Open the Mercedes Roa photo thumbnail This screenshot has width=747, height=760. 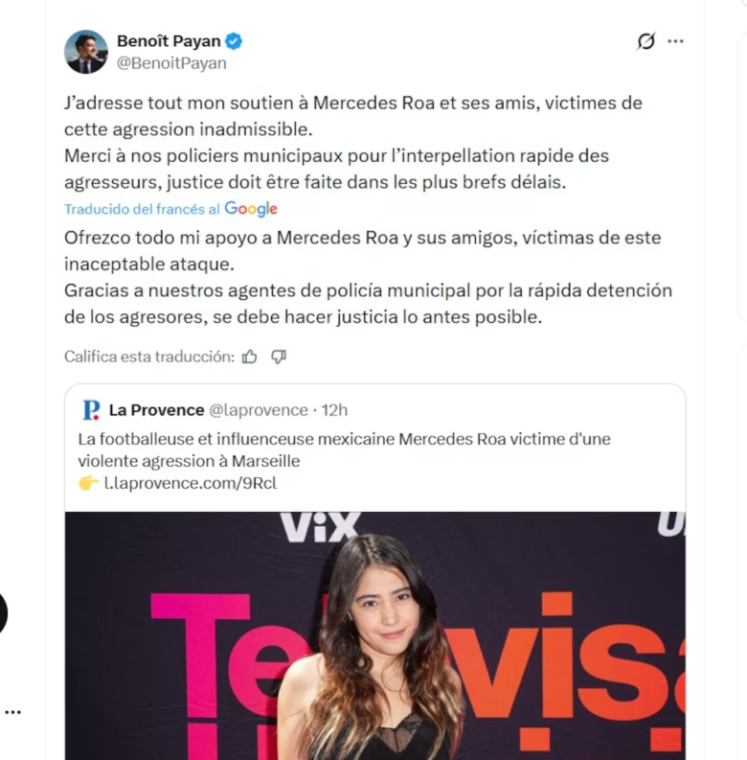tap(375, 635)
